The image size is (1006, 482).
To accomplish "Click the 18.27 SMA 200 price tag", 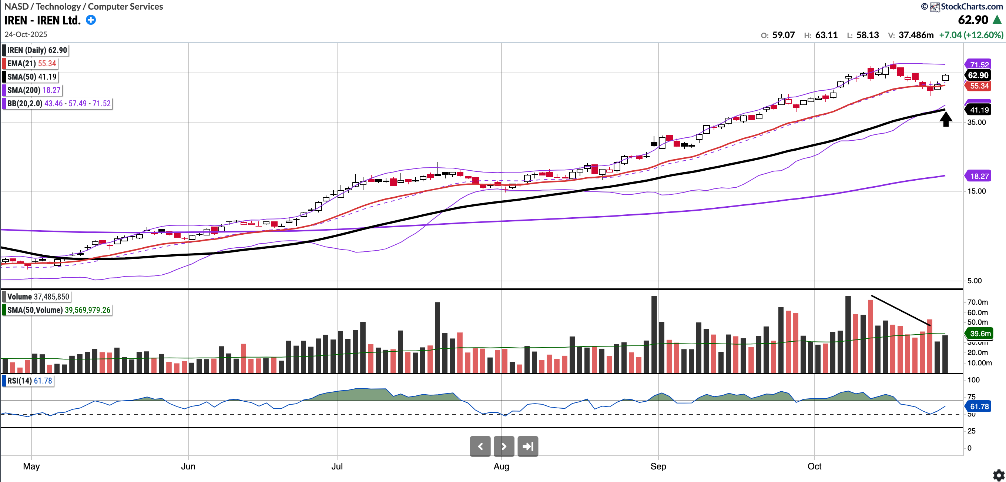I will coord(979,176).
